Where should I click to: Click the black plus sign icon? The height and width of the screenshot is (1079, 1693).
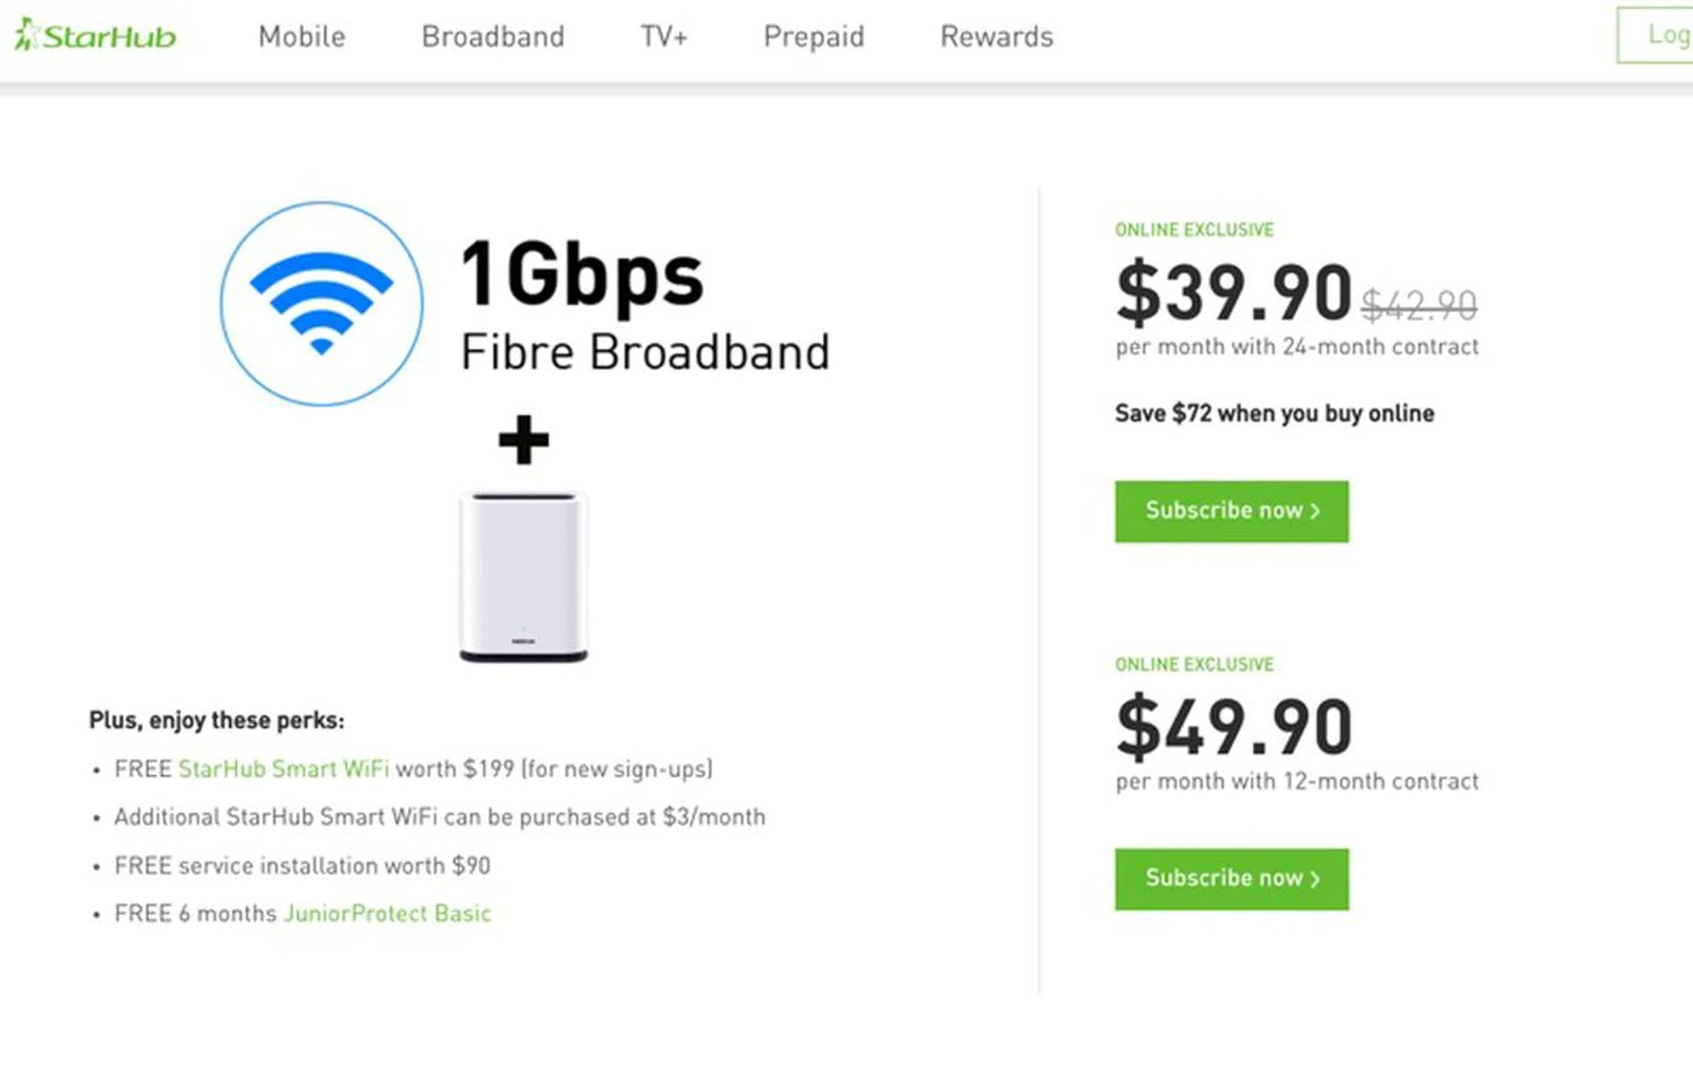pyautogui.click(x=524, y=439)
